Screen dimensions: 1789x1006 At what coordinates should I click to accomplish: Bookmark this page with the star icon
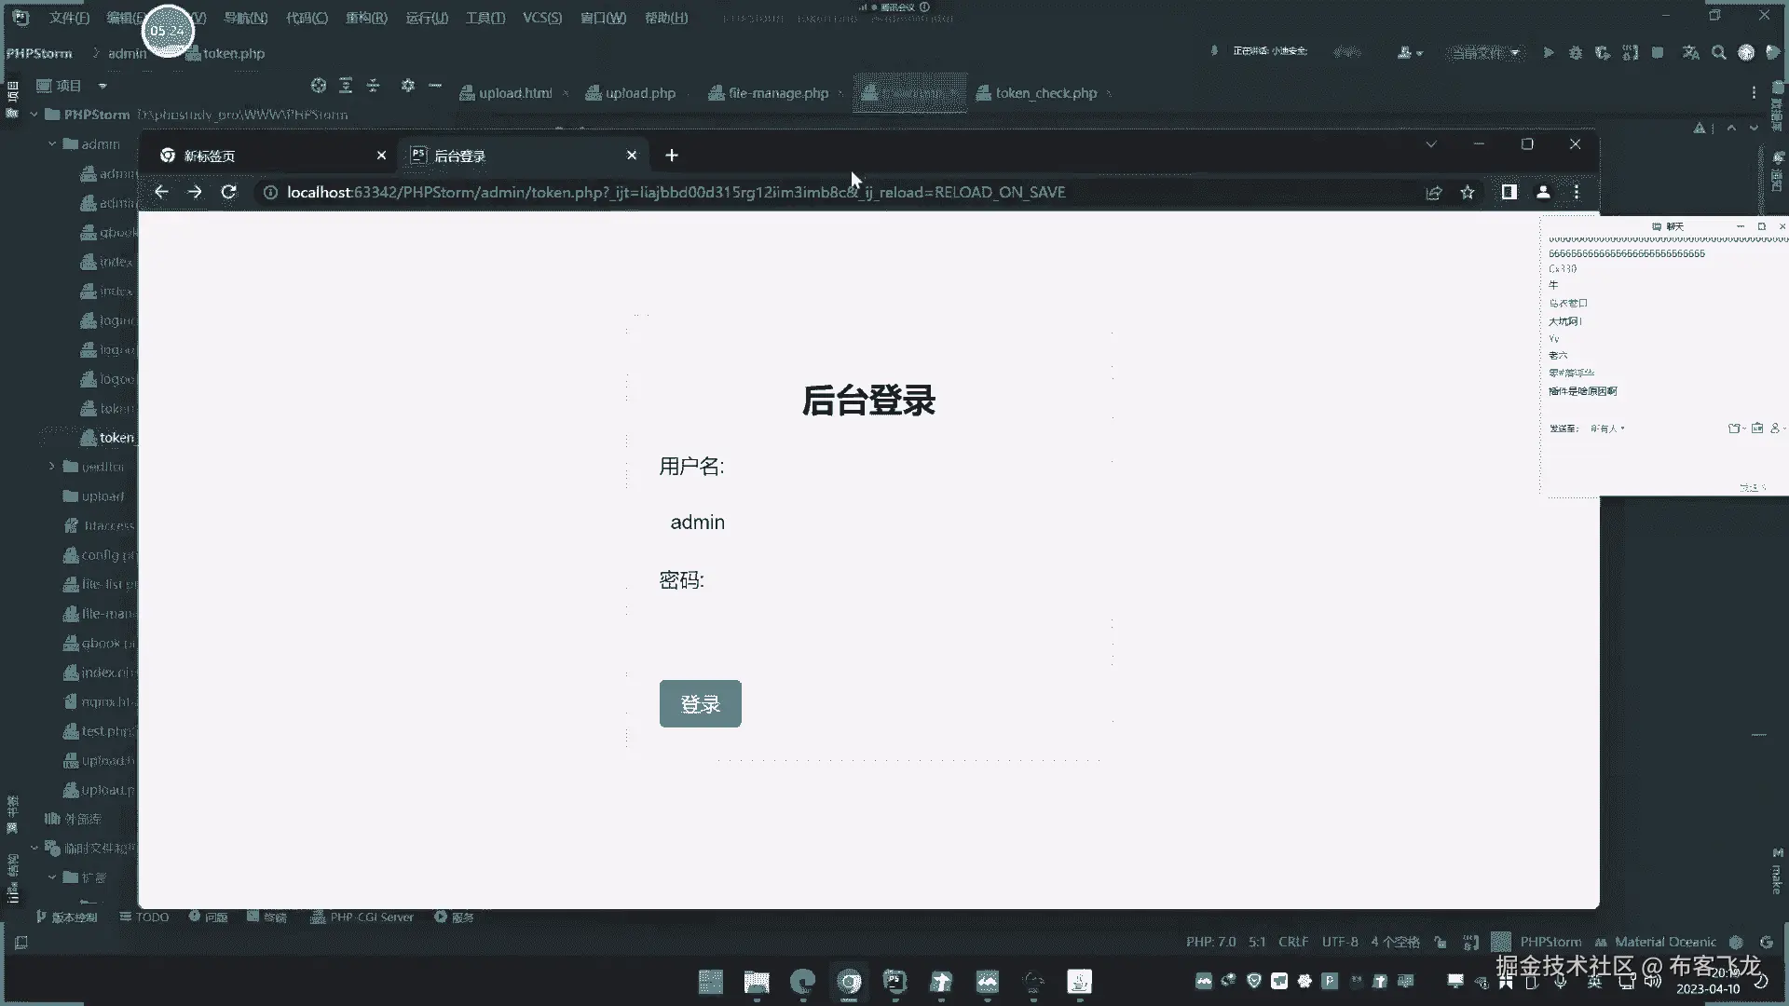1468,192
